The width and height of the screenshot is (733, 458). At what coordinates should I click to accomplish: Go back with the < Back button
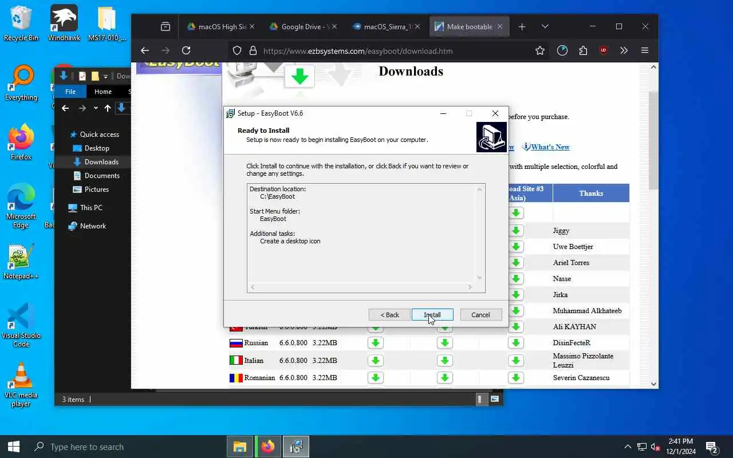coord(390,315)
